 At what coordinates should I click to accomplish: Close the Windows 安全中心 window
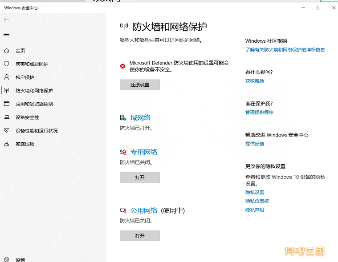334,8
